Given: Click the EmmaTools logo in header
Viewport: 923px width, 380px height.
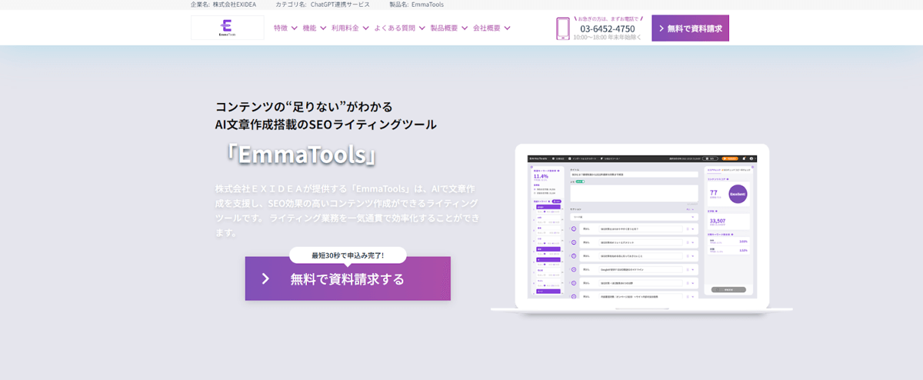Looking at the screenshot, I should [x=227, y=28].
